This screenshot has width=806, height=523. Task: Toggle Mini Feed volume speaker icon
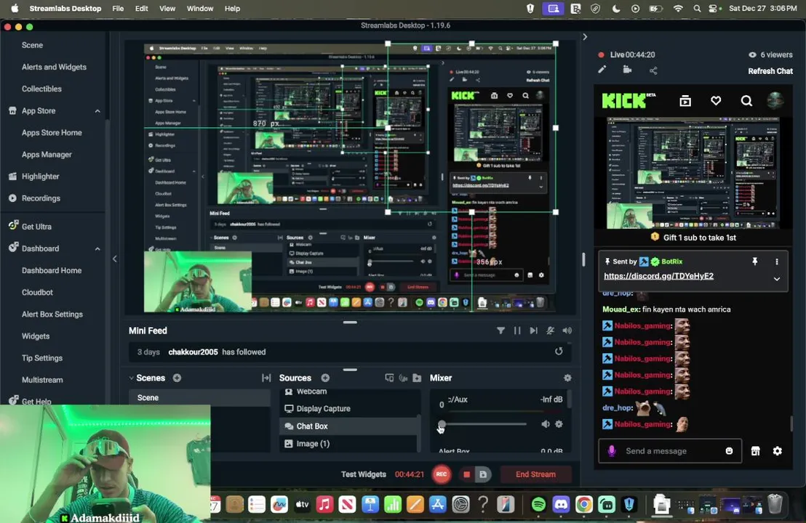(567, 331)
